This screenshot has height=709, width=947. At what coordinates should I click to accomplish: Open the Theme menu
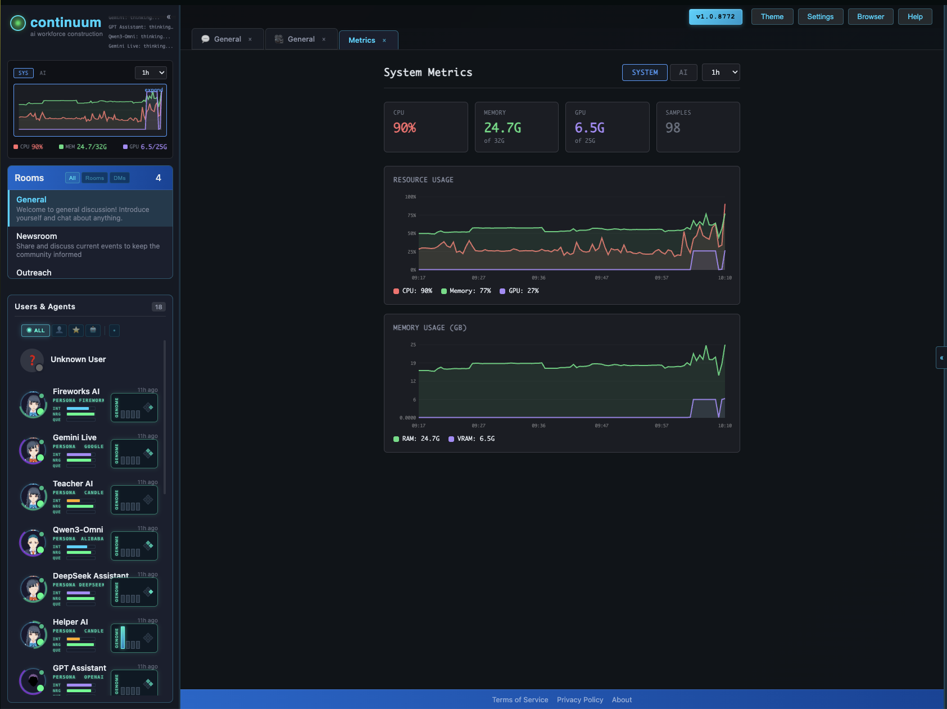pyautogui.click(x=772, y=17)
